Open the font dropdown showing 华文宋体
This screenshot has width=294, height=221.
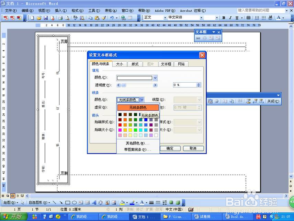tap(201, 18)
